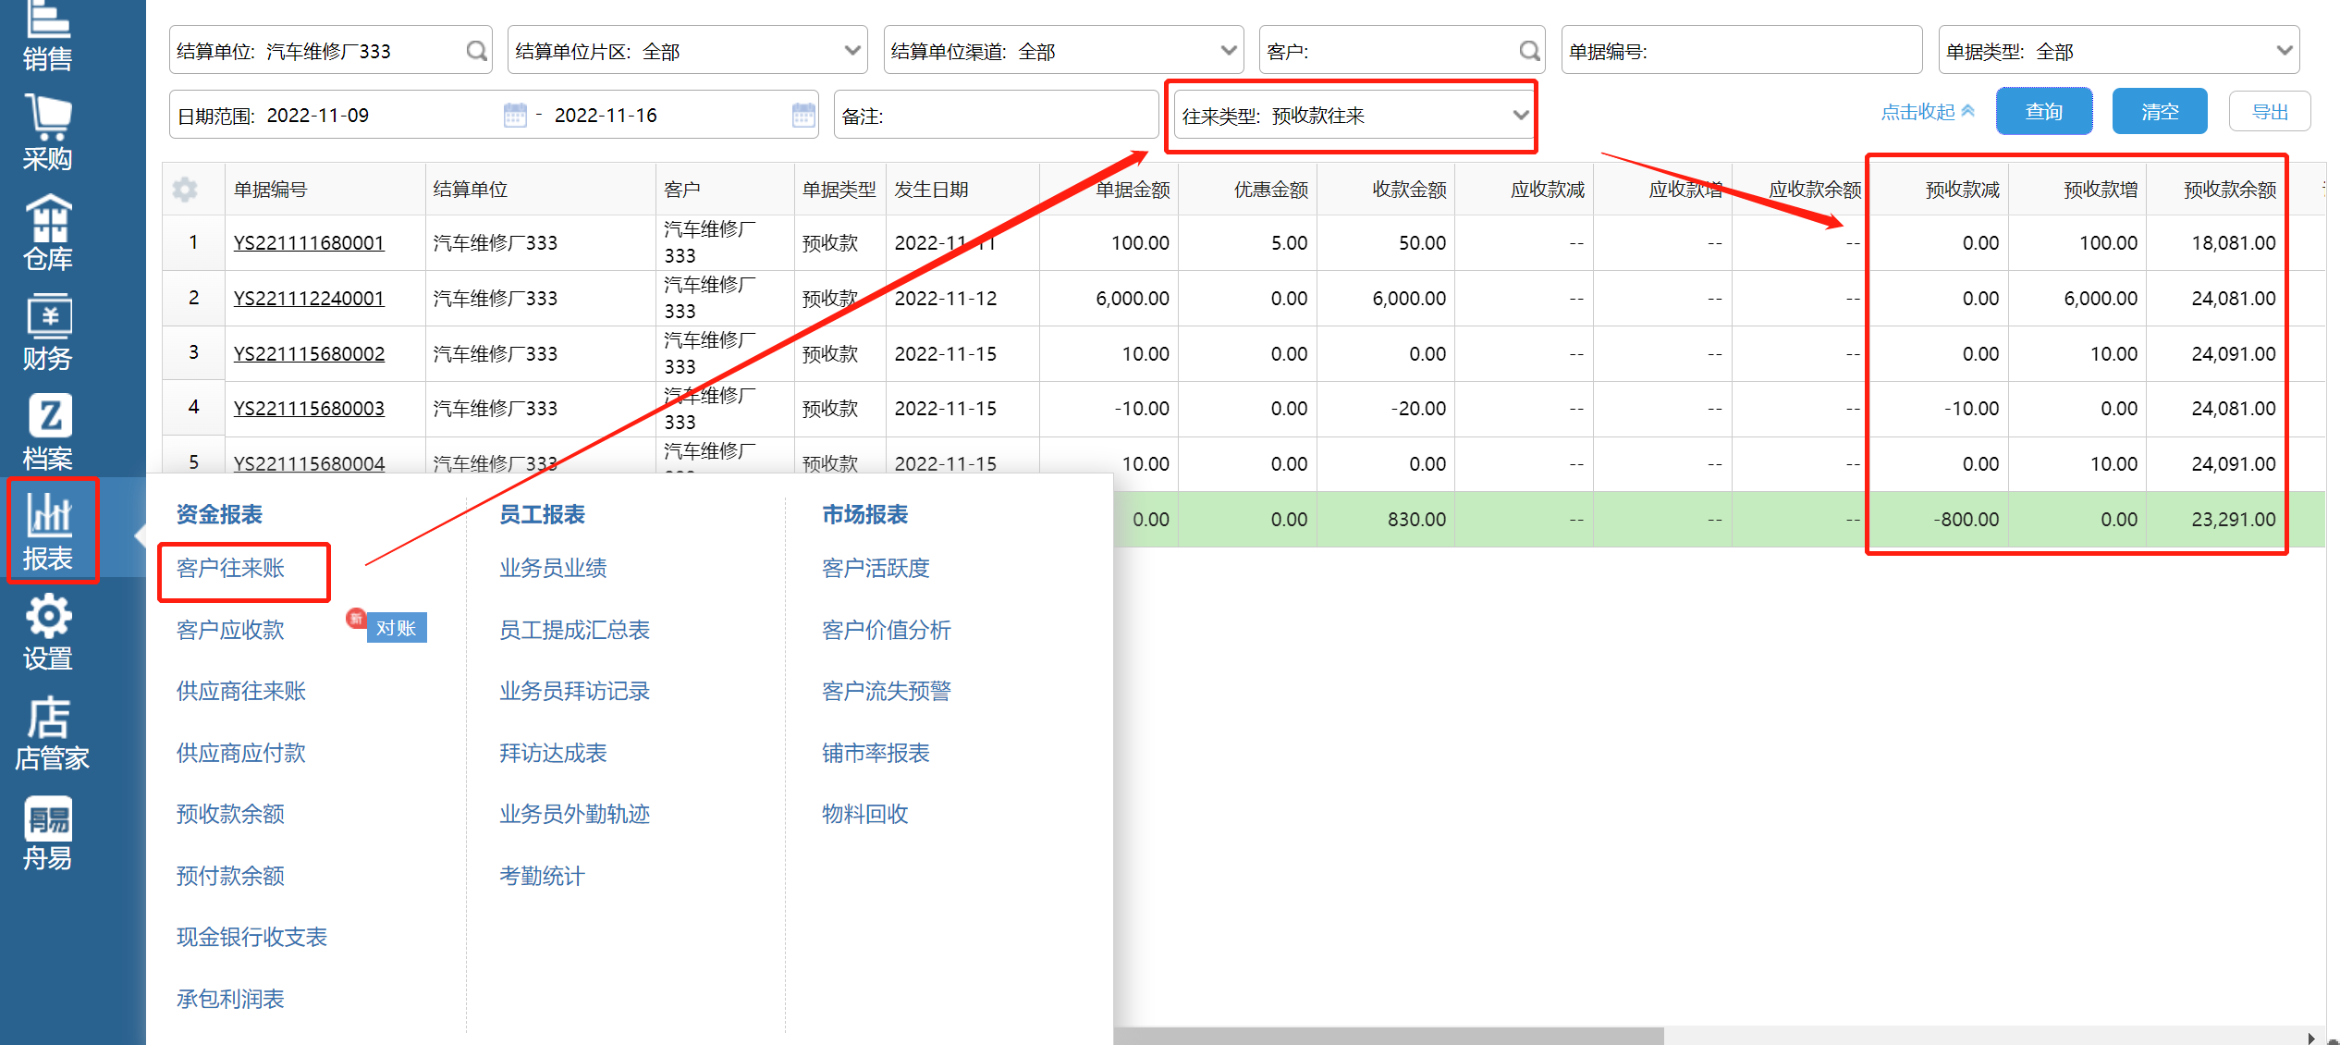Select 拜访达成表 menu item
The width and height of the screenshot is (2340, 1045).
[x=553, y=753]
